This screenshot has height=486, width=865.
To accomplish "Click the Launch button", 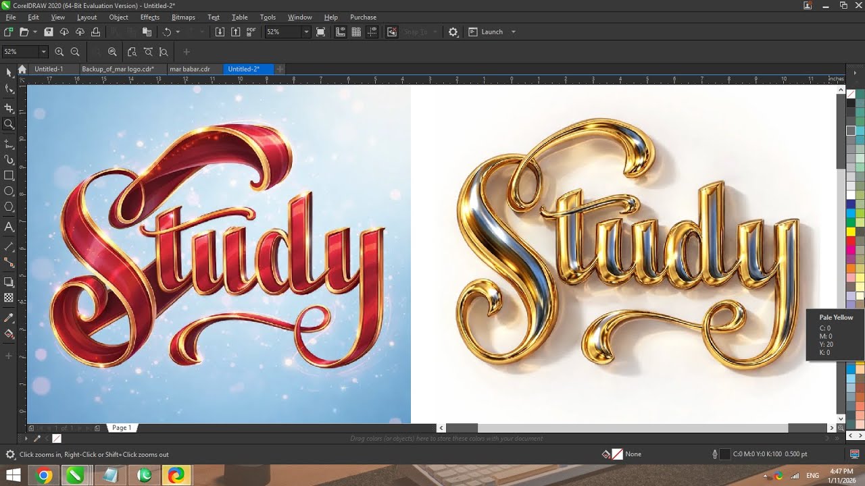I will point(486,32).
